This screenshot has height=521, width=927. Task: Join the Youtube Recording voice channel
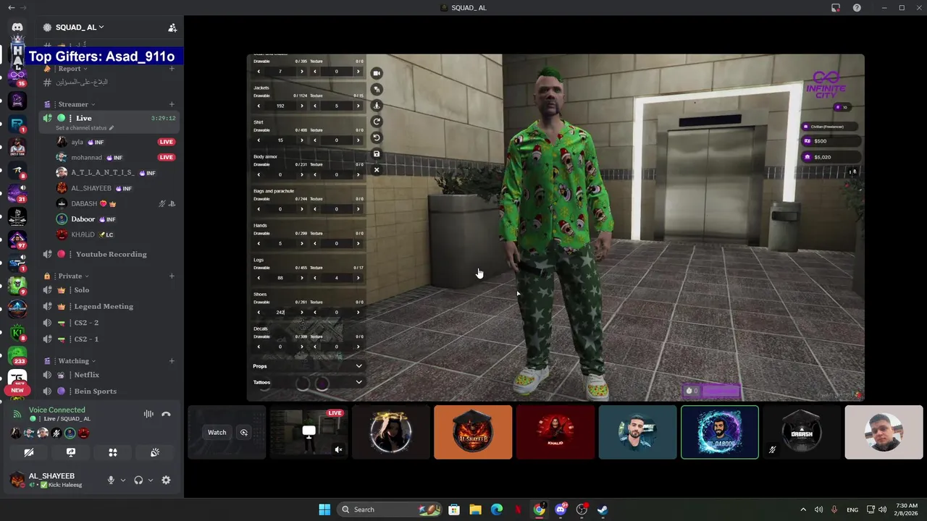click(x=110, y=254)
